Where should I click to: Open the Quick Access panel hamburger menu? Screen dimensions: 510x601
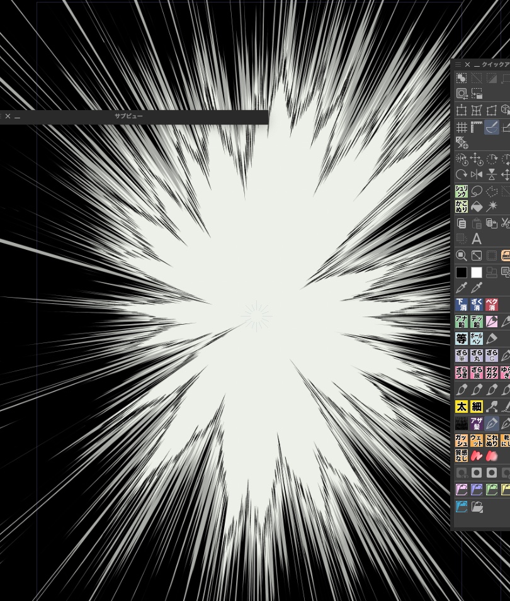tap(458, 64)
